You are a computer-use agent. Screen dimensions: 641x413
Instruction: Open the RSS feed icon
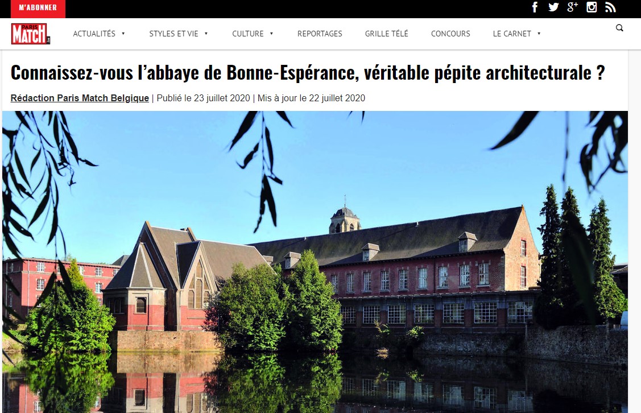(610, 7)
